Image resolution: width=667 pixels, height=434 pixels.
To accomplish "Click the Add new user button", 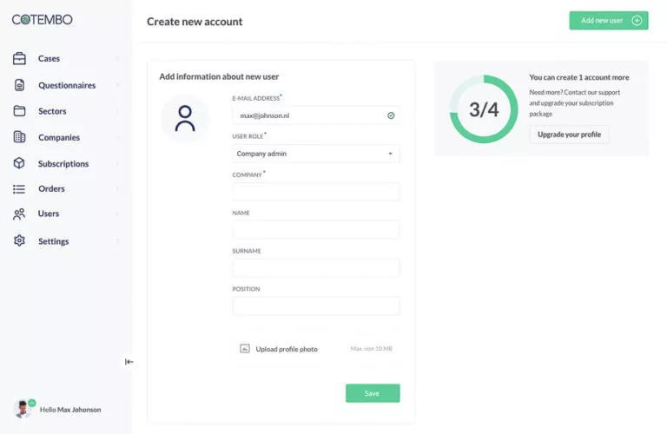I will coord(609,21).
